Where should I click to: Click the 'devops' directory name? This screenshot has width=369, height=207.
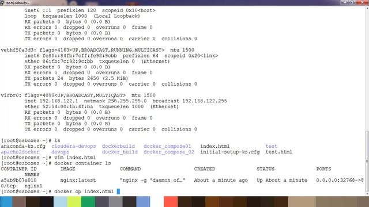click(x=60, y=152)
